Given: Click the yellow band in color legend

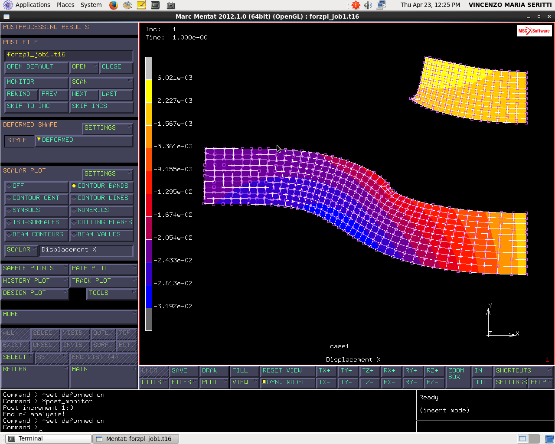Looking at the screenshot, I should (x=149, y=91).
